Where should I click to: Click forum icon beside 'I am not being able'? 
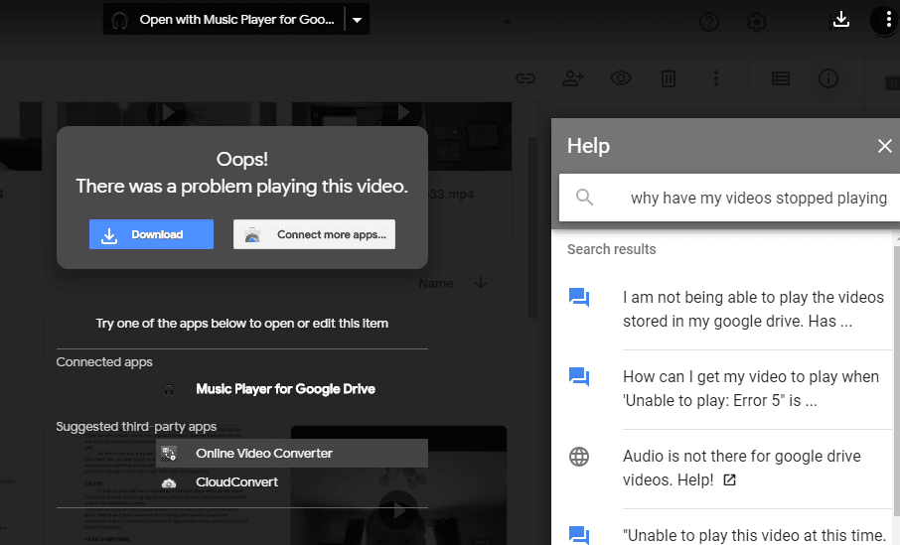click(x=579, y=298)
